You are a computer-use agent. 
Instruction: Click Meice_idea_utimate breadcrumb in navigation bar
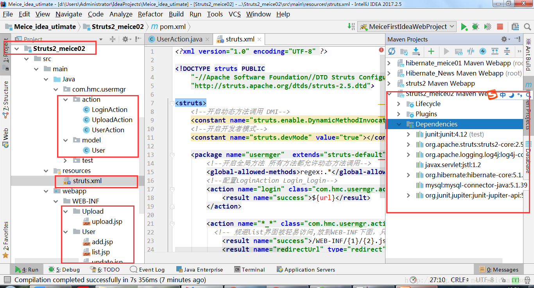coord(41,27)
